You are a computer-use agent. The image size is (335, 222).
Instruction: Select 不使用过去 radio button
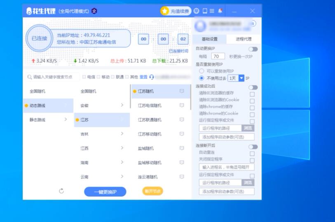click(x=201, y=78)
